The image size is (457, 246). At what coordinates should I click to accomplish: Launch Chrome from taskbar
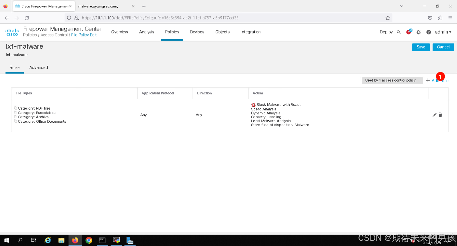pos(89,240)
